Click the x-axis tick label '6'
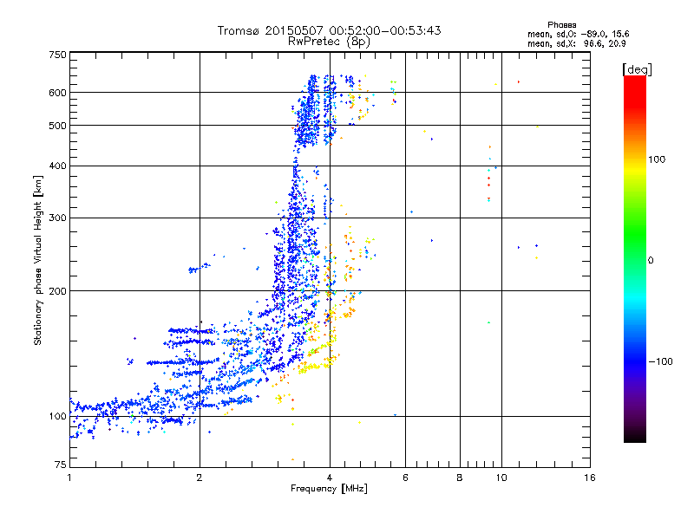The height and width of the screenshot is (520, 694). (405, 478)
